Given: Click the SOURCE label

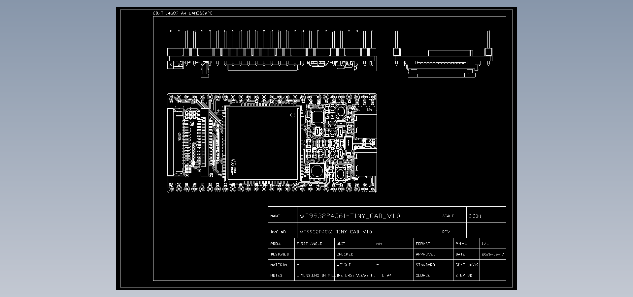Looking at the screenshot, I should 423,276.
